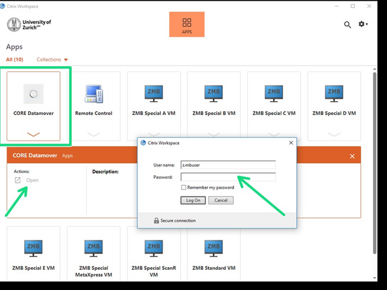This screenshot has width=387, height=290.
Task: Expand the Remote Control details chevron
Action: pos(93,135)
